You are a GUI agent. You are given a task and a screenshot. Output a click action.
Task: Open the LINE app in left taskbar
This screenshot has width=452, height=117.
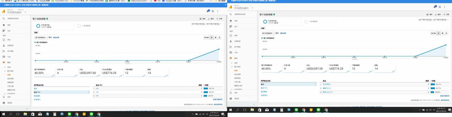69,114
